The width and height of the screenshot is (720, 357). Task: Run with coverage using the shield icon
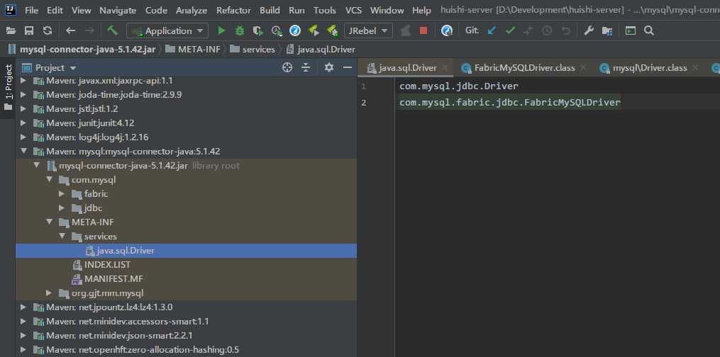click(x=258, y=30)
